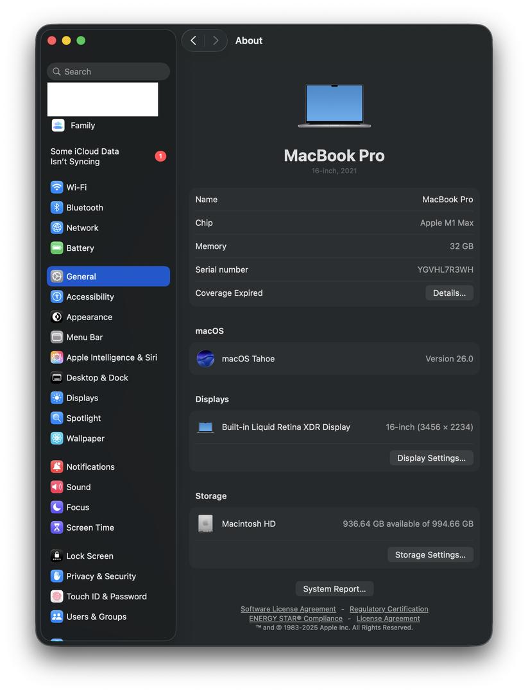Viewport: 528px width, 693px height.
Task: Open Display Settings
Action: (x=431, y=458)
